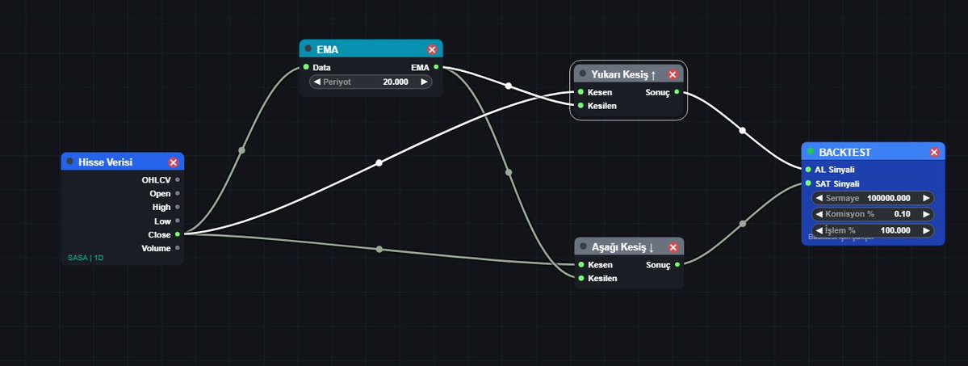
Task: Toggle the Yukarı Kesiş status dot
Action: (x=583, y=74)
